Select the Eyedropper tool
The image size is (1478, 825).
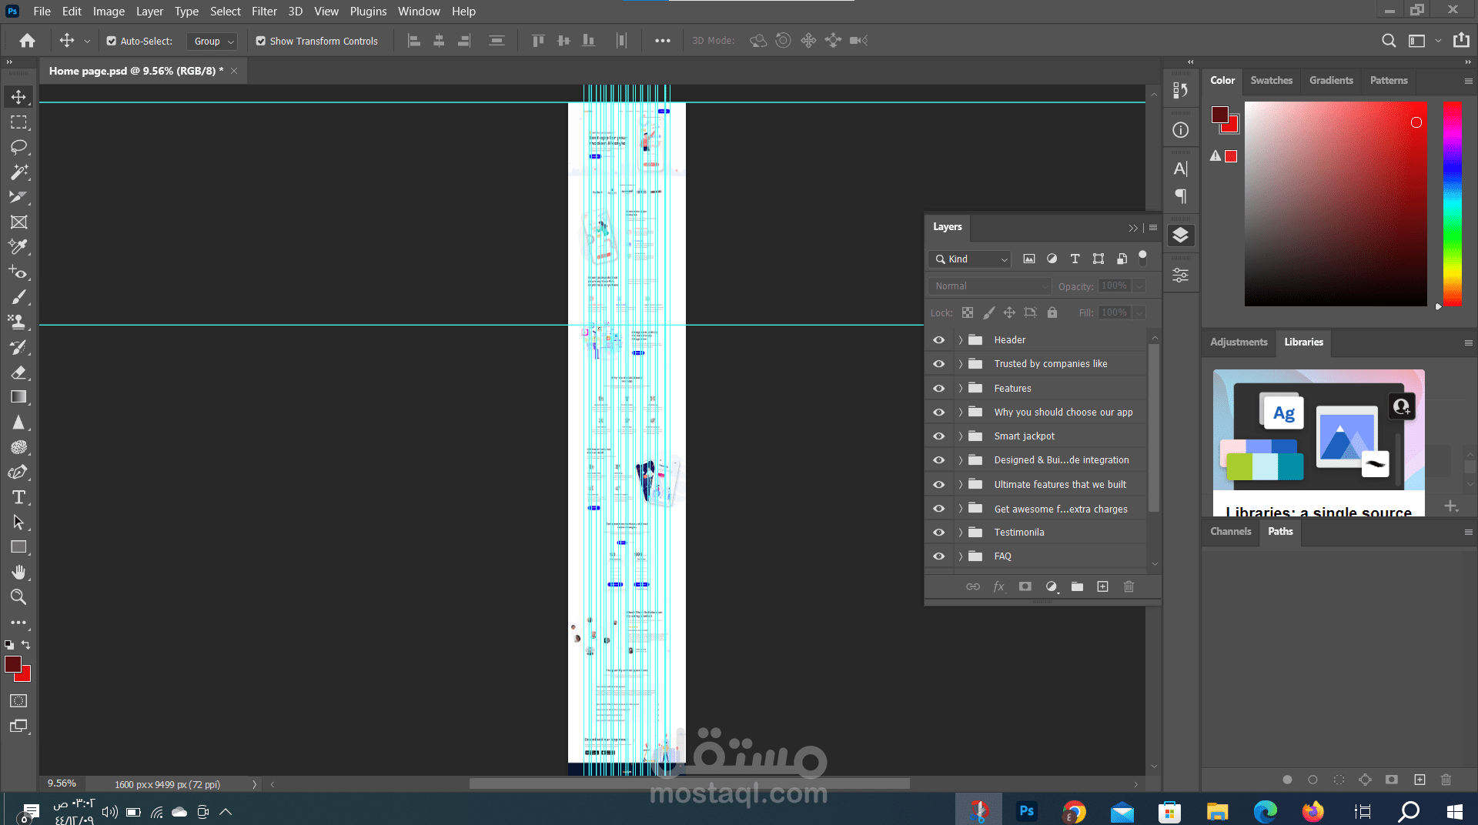click(18, 247)
